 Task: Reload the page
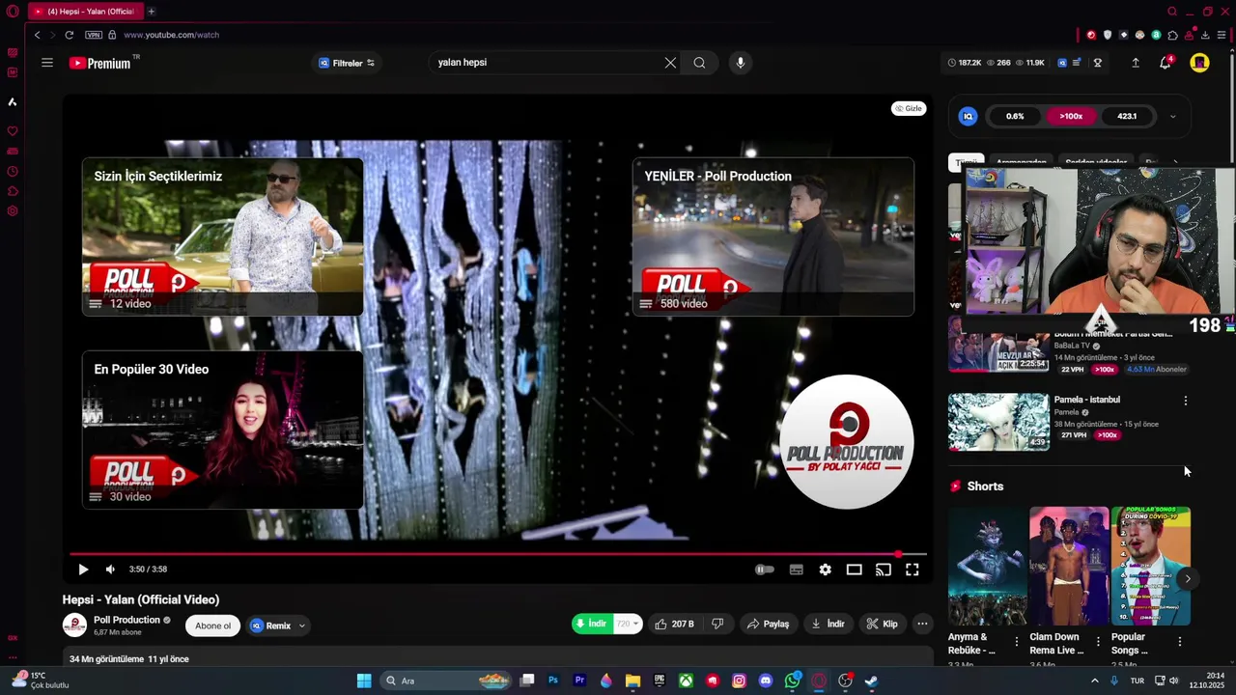pos(69,35)
